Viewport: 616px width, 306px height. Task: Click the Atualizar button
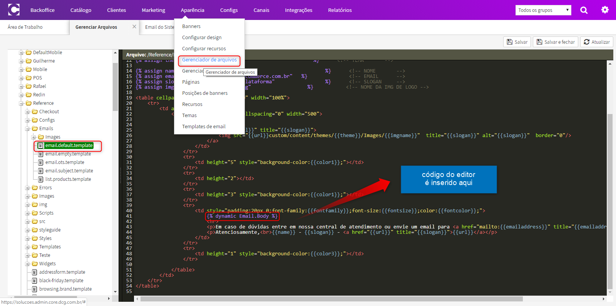(x=597, y=42)
